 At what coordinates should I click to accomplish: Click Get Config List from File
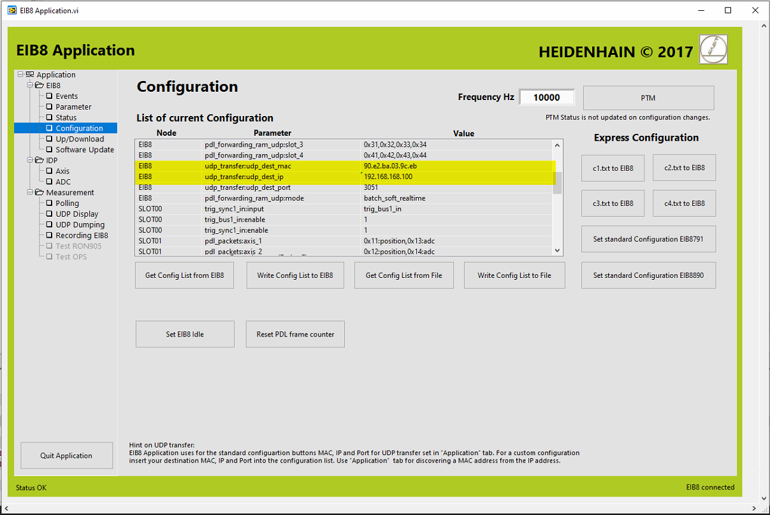(403, 275)
